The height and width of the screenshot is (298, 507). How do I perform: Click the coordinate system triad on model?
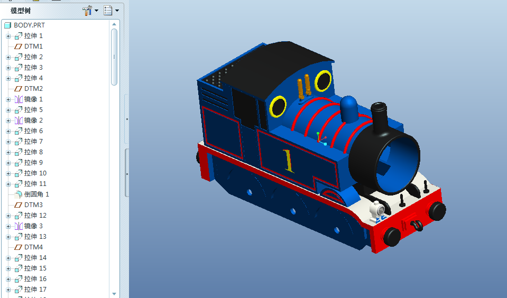point(321,138)
